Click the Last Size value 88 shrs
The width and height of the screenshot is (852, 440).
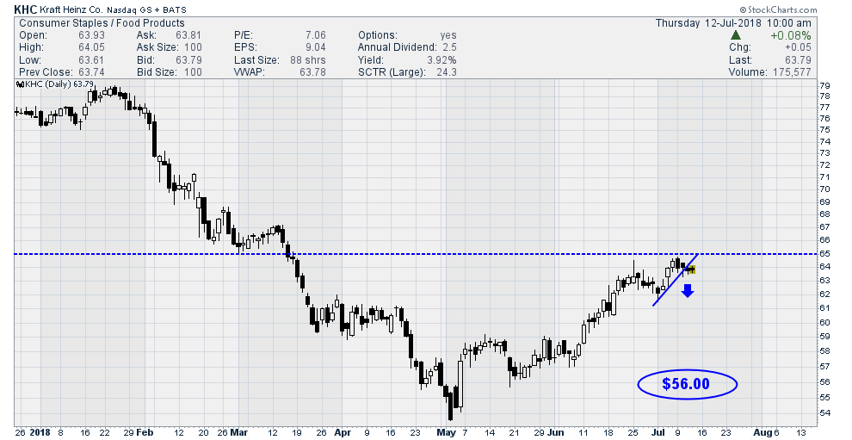(307, 59)
